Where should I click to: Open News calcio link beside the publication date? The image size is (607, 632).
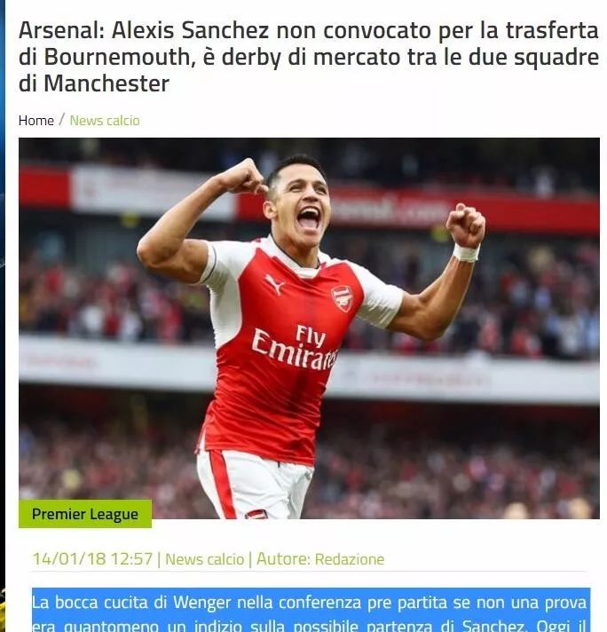coord(204,559)
